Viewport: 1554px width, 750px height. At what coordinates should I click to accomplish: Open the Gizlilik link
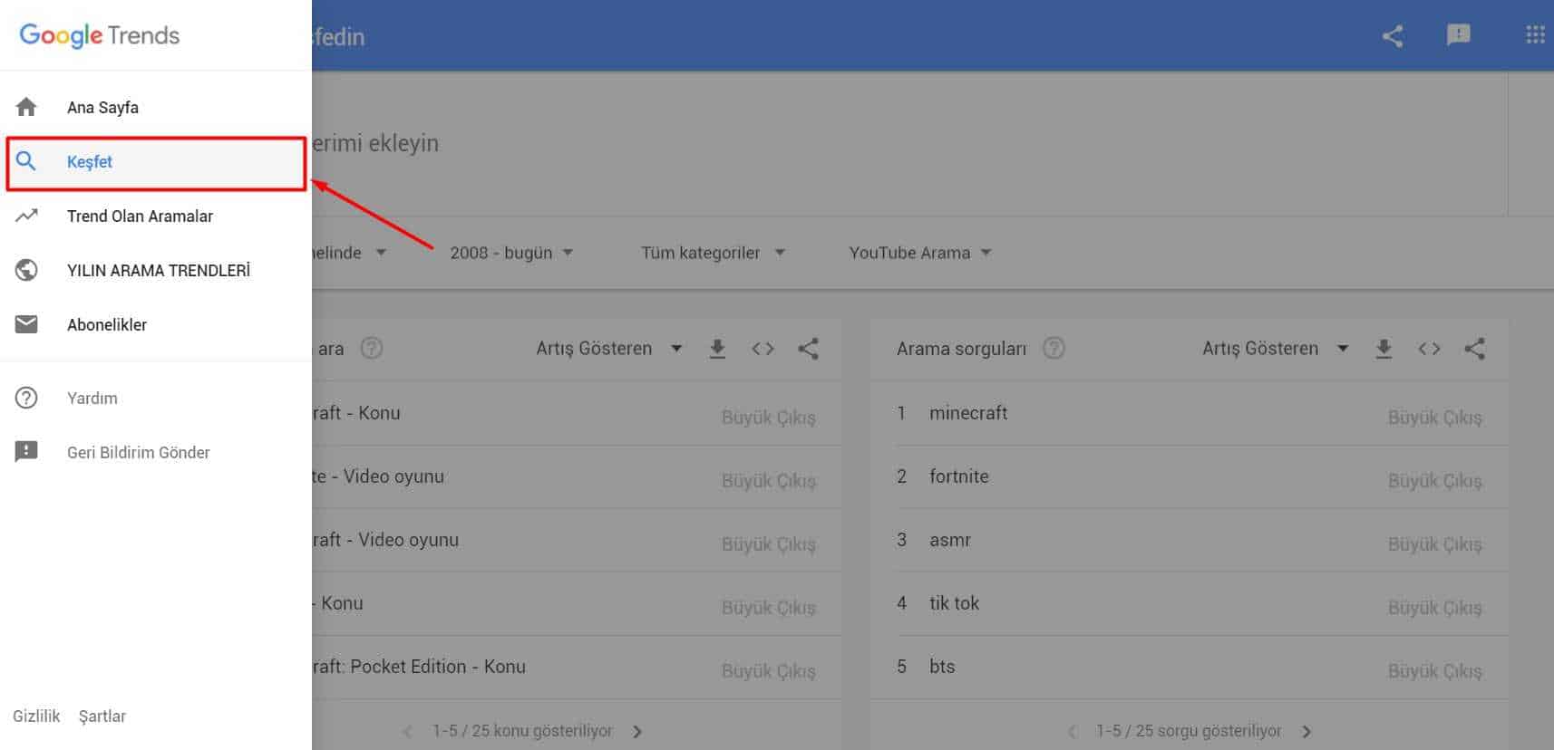tap(36, 716)
